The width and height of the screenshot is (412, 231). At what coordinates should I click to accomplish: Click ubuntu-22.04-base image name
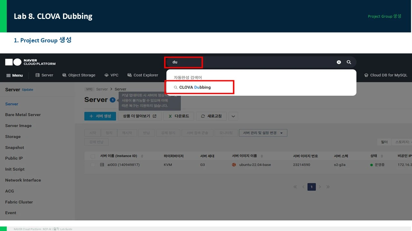coord(255,165)
